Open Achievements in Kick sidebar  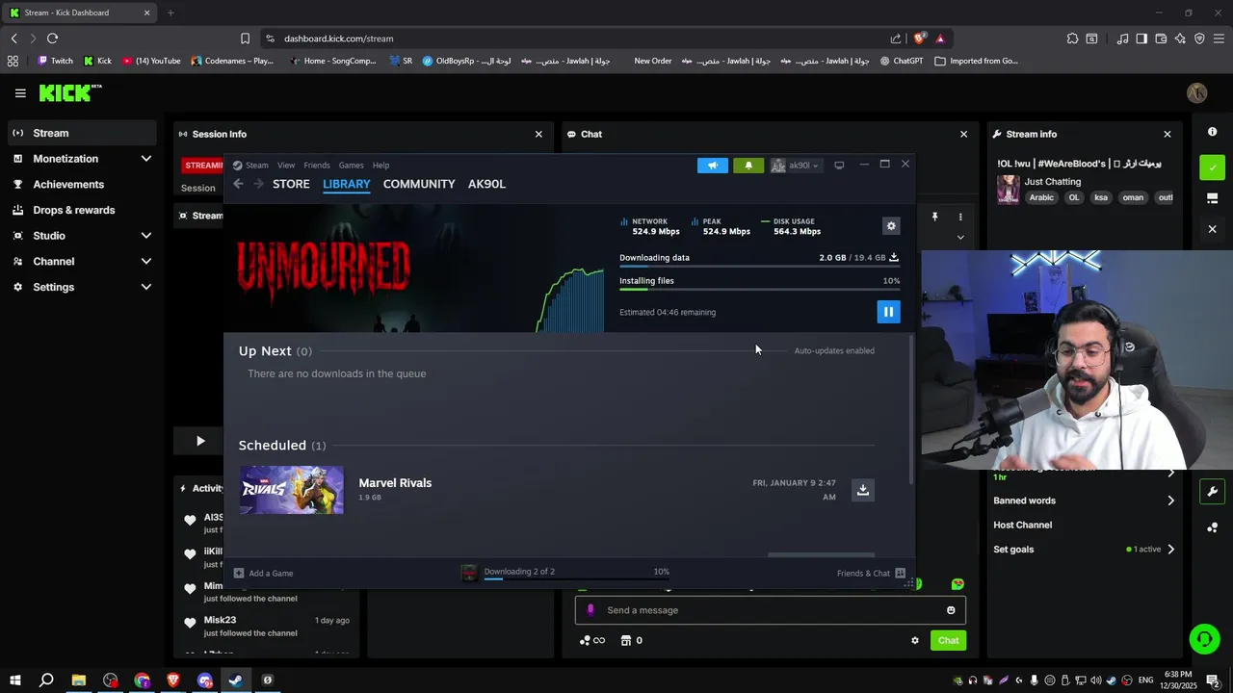[82, 185]
